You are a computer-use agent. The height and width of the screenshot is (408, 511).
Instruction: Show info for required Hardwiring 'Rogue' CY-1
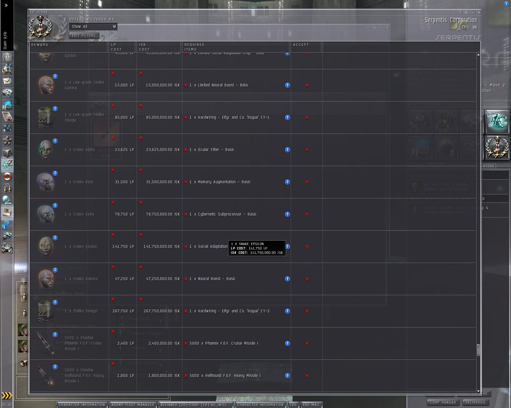coord(287,118)
